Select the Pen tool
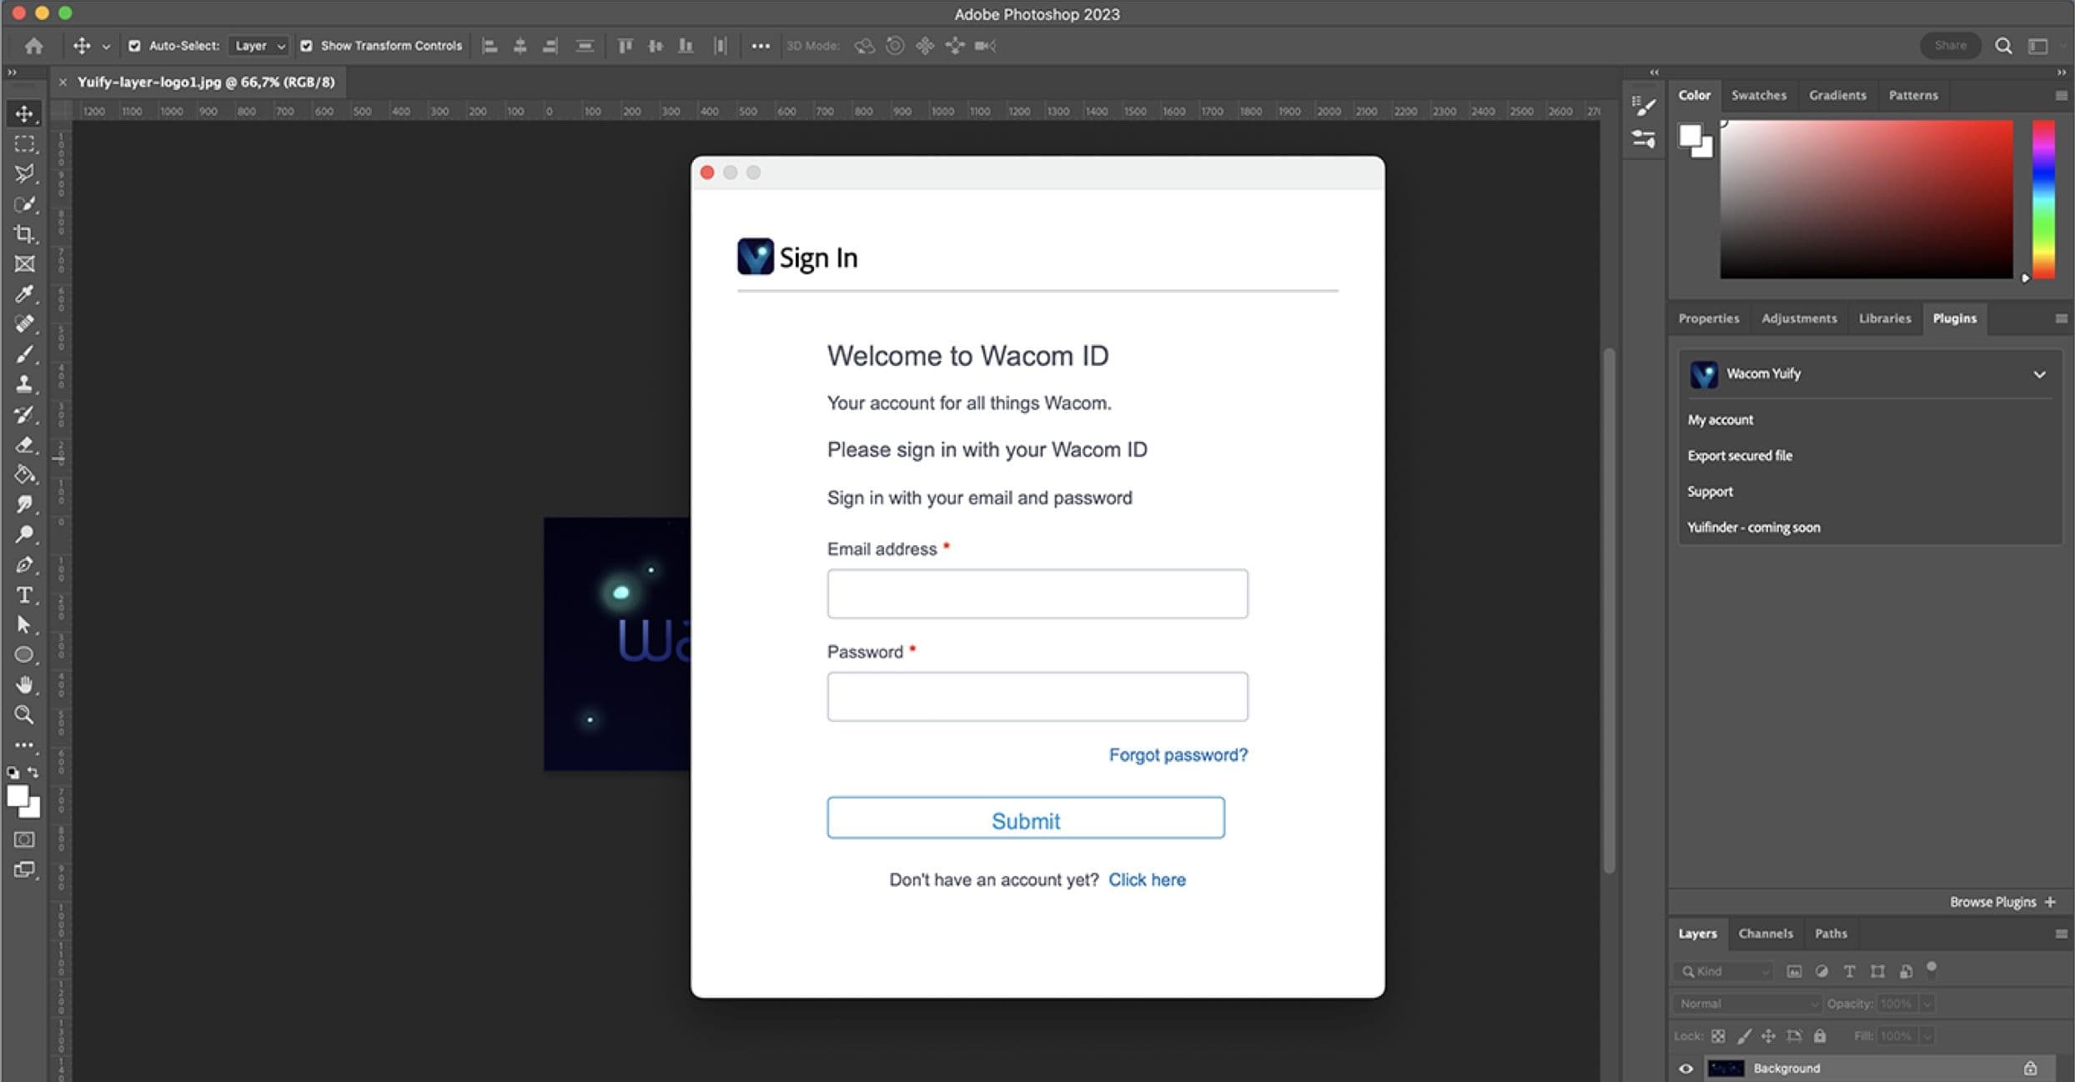Image resolution: width=2075 pixels, height=1082 pixels. [x=24, y=564]
